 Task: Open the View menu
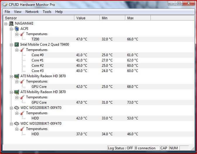[x=18, y=12]
